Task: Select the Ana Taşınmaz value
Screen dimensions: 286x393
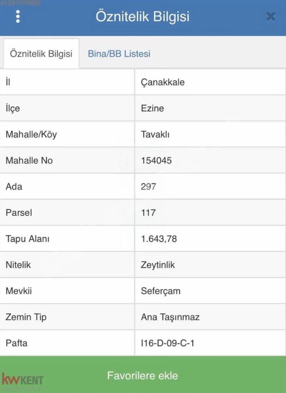Action: (x=170, y=317)
